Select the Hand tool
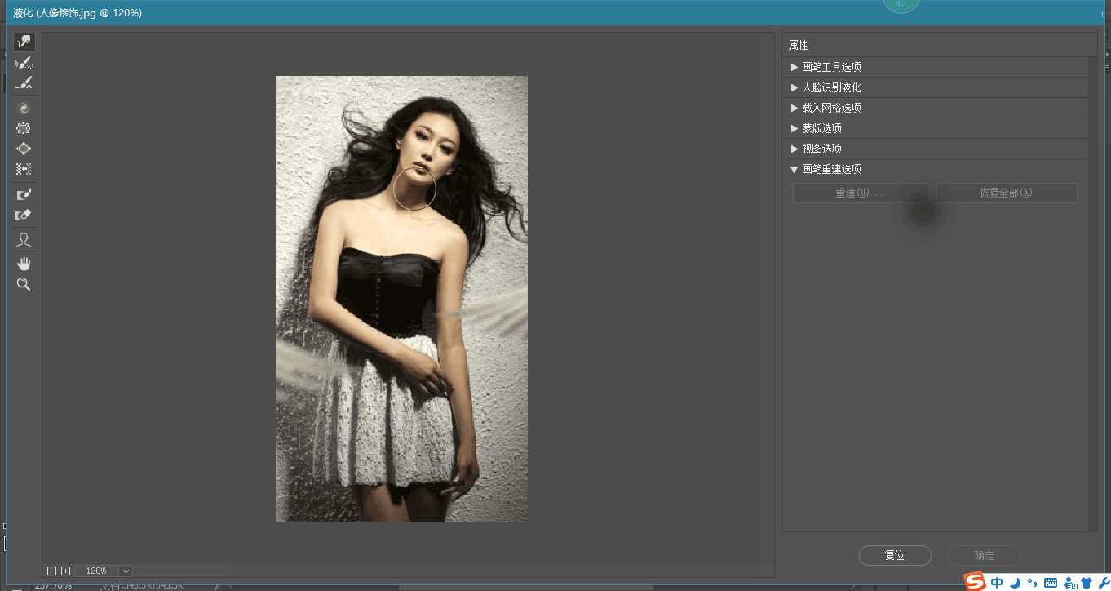Screen dimensions: 1111x591 [x=24, y=263]
